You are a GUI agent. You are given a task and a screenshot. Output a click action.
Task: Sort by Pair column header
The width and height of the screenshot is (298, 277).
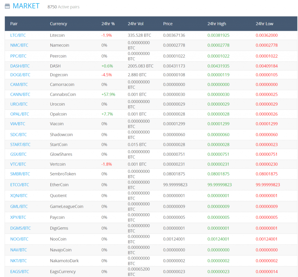point(14,24)
